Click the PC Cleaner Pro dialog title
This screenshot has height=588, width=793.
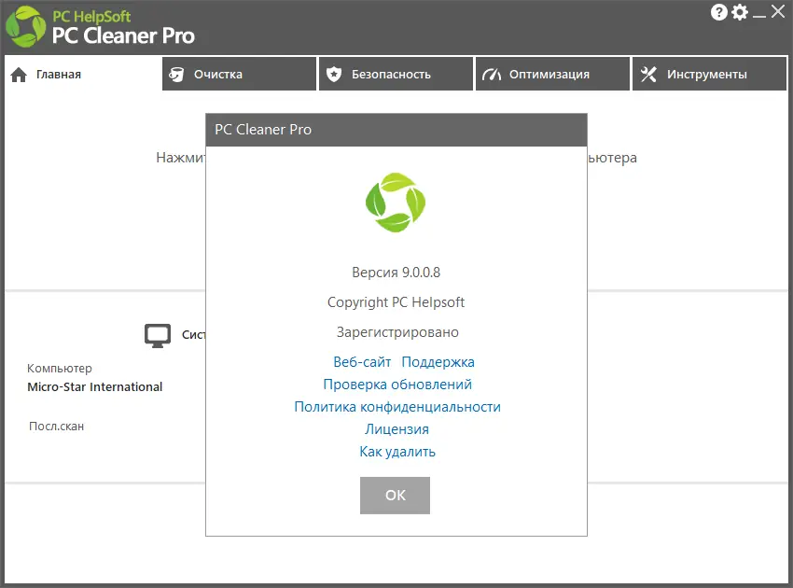(263, 130)
